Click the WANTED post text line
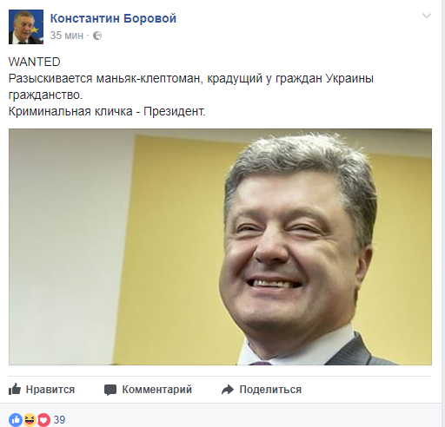The width and height of the screenshot is (445, 427). [35, 62]
